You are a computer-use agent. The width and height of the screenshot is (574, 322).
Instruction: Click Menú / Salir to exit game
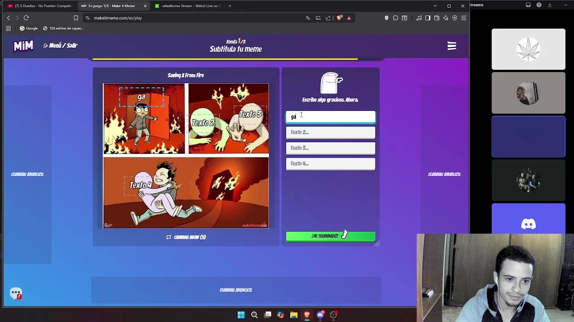coord(61,46)
